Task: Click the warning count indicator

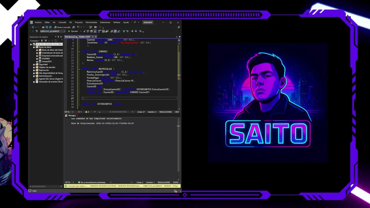Action: pyautogui.click(x=87, y=112)
